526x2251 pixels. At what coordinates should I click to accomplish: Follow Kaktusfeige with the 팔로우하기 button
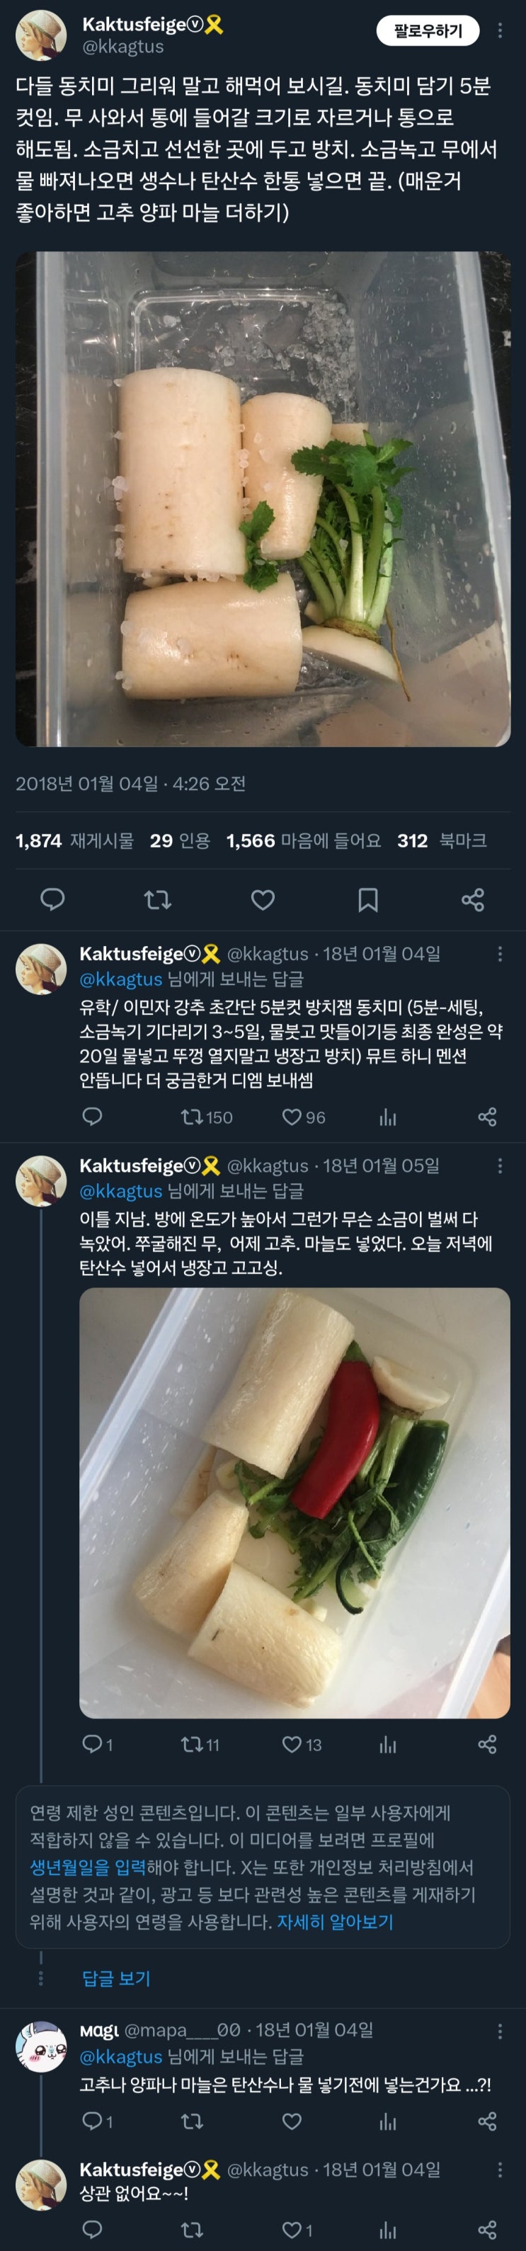click(x=428, y=30)
